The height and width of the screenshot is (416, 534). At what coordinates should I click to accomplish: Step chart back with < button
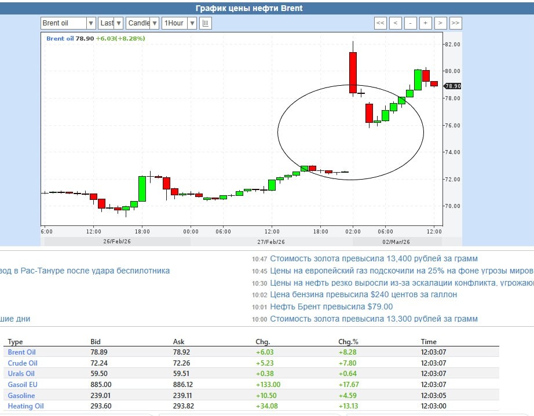(x=395, y=23)
